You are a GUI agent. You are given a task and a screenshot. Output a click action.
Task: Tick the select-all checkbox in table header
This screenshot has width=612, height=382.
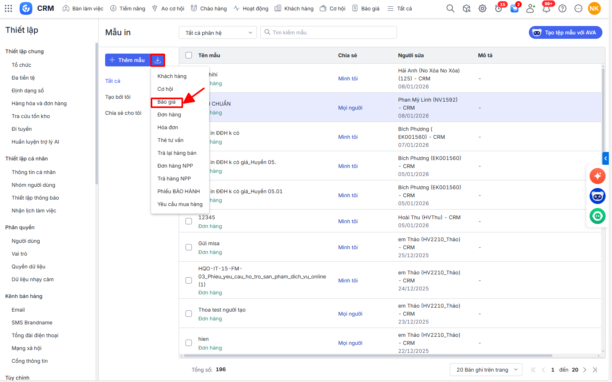click(189, 55)
